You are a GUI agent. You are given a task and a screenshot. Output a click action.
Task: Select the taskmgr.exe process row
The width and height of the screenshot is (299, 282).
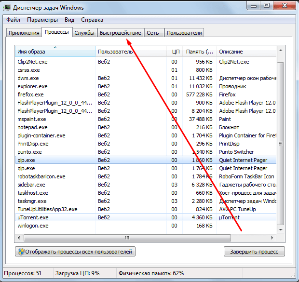[x=146, y=201]
